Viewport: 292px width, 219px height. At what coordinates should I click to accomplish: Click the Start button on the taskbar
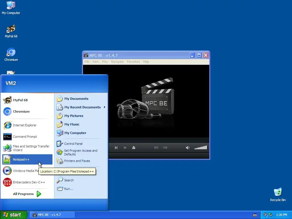(13, 215)
